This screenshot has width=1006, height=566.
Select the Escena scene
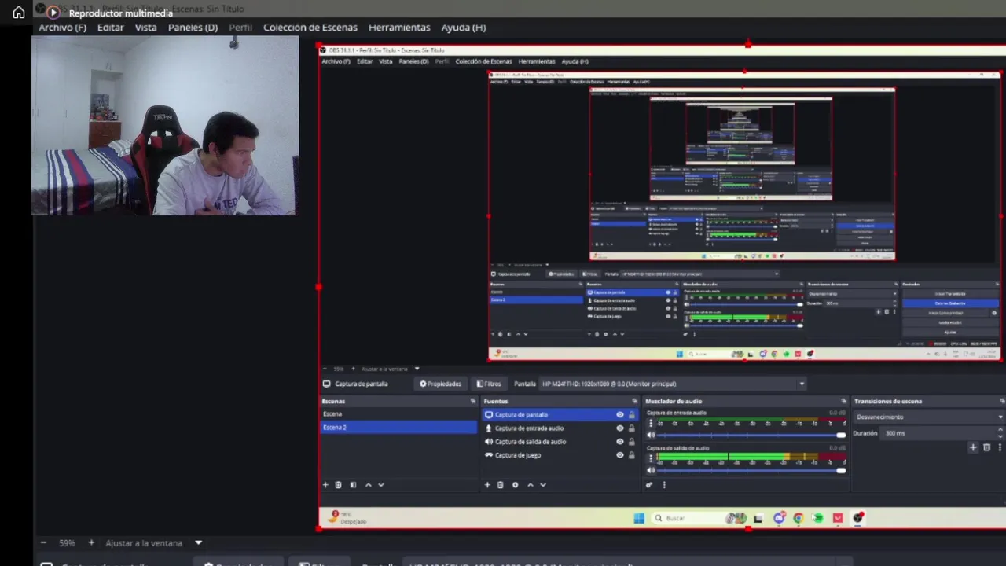398,414
